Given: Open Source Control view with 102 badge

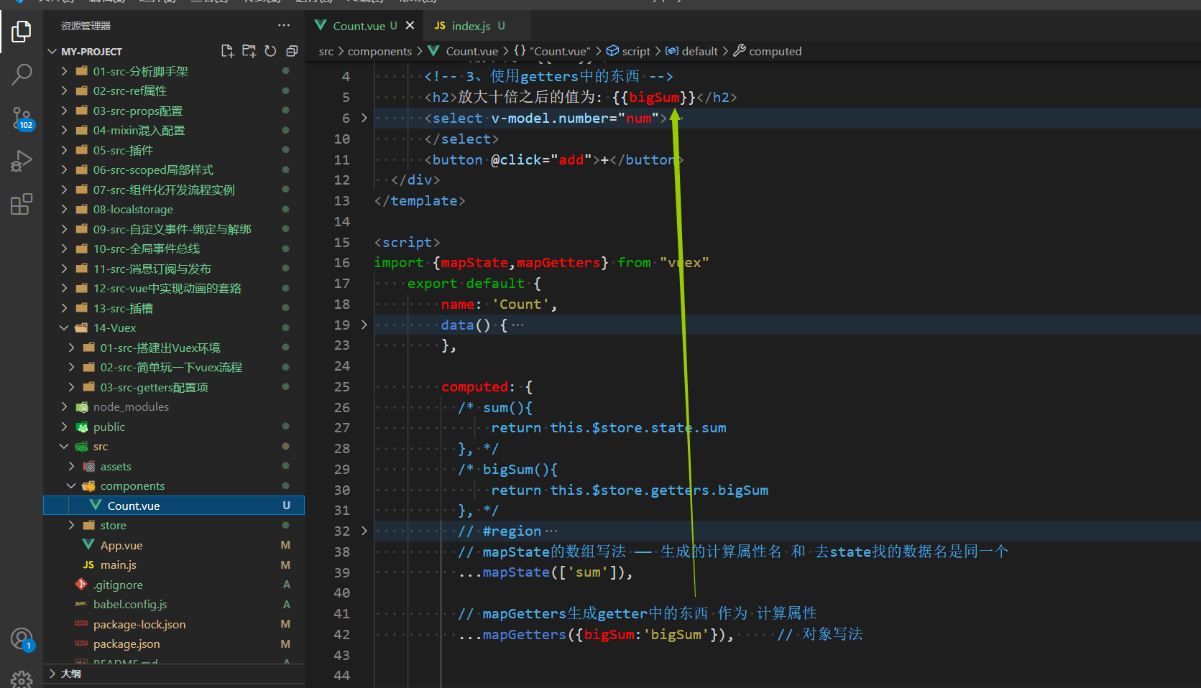Looking at the screenshot, I should tap(22, 118).
